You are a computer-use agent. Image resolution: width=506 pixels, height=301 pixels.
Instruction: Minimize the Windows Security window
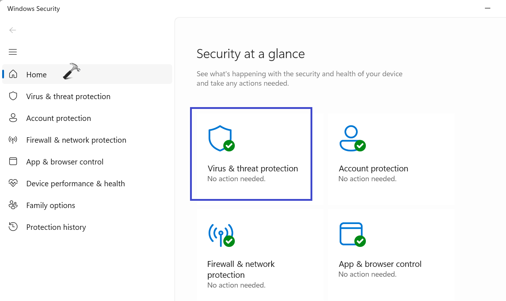coord(487,8)
